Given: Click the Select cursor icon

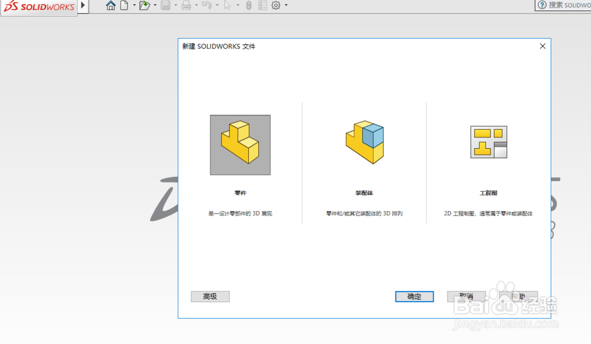Looking at the screenshot, I should click(x=228, y=5).
